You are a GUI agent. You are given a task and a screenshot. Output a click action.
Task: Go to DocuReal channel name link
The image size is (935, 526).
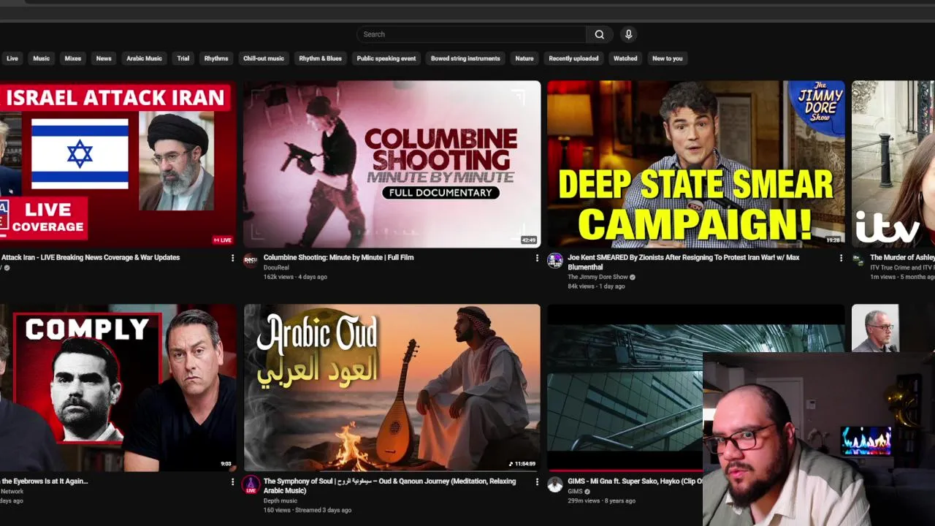coord(276,268)
